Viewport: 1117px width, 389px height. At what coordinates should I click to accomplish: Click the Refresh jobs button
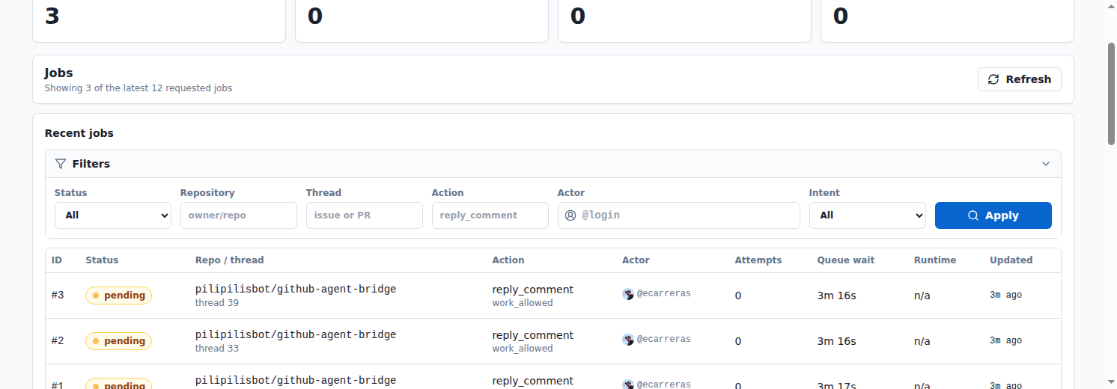tap(1019, 79)
